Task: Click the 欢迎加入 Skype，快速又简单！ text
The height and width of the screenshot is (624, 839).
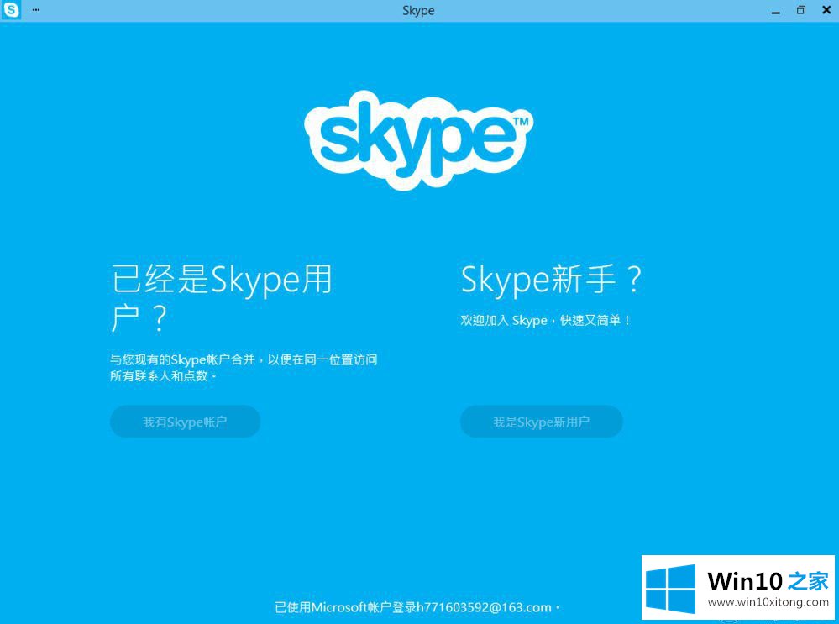Action: click(x=545, y=321)
